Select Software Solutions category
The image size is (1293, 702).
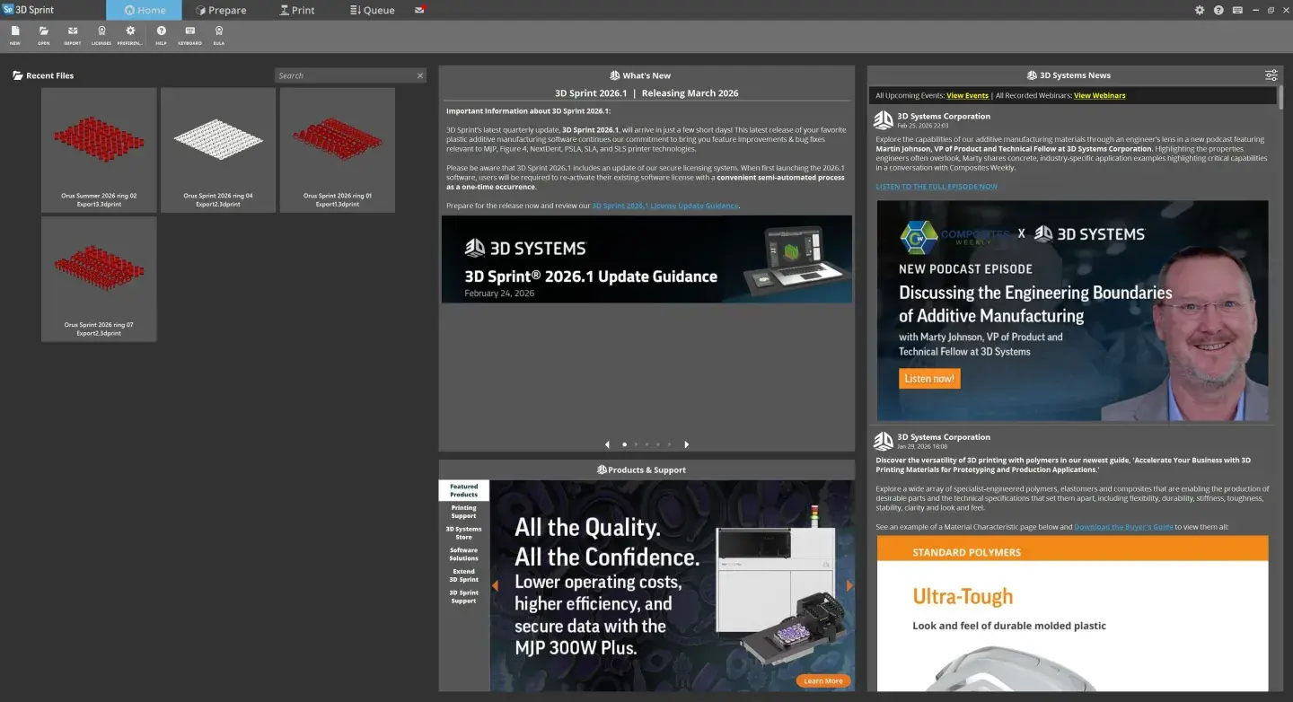[x=464, y=554]
